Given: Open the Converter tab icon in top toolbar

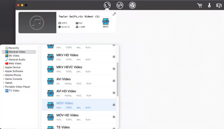Looking at the screenshot, I should click(107, 5).
